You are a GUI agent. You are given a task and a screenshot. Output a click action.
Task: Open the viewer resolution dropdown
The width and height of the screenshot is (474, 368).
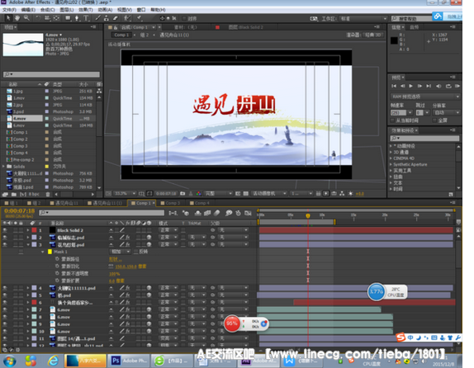pos(218,193)
